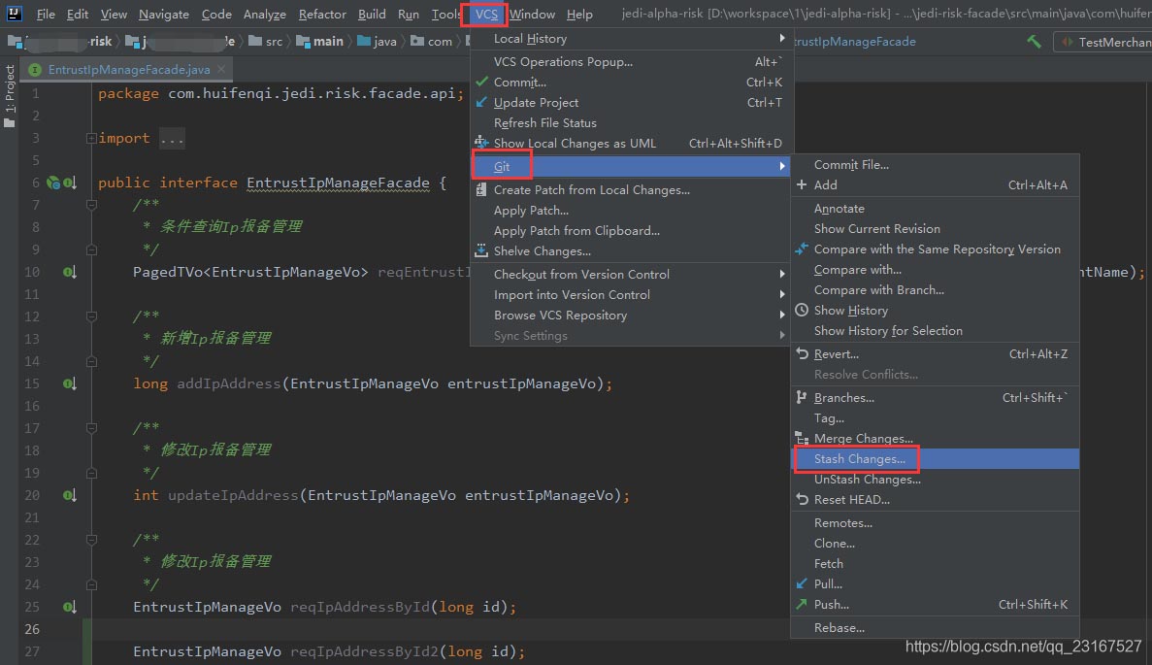Image resolution: width=1152 pixels, height=665 pixels.
Task: Expand the collapsed import block on line 3
Action: click(x=91, y=139)
